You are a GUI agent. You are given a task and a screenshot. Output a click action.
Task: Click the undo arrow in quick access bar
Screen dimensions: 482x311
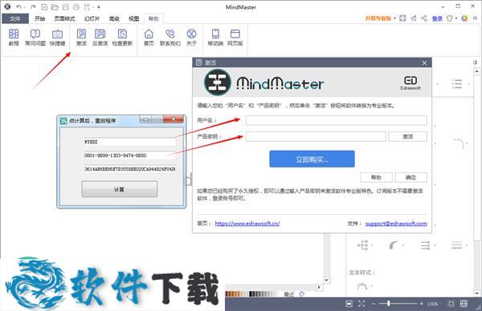coord(18,6)
